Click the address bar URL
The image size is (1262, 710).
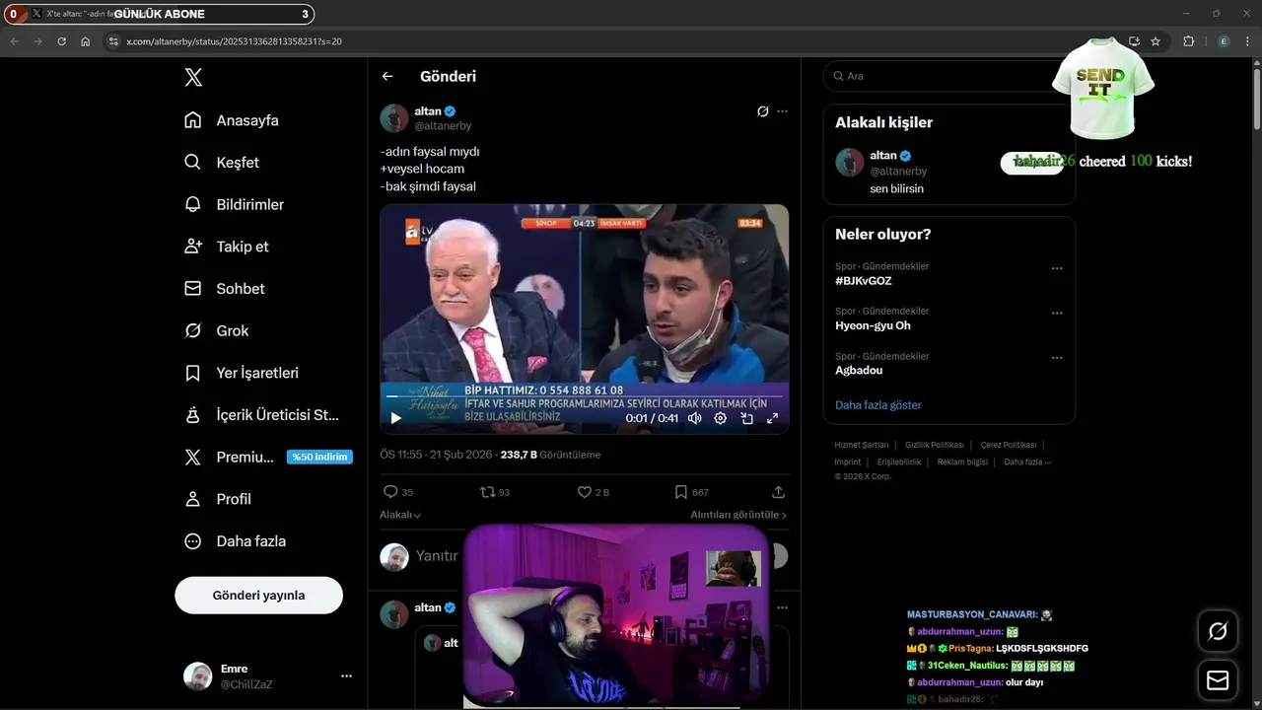[x=234, y=41]
